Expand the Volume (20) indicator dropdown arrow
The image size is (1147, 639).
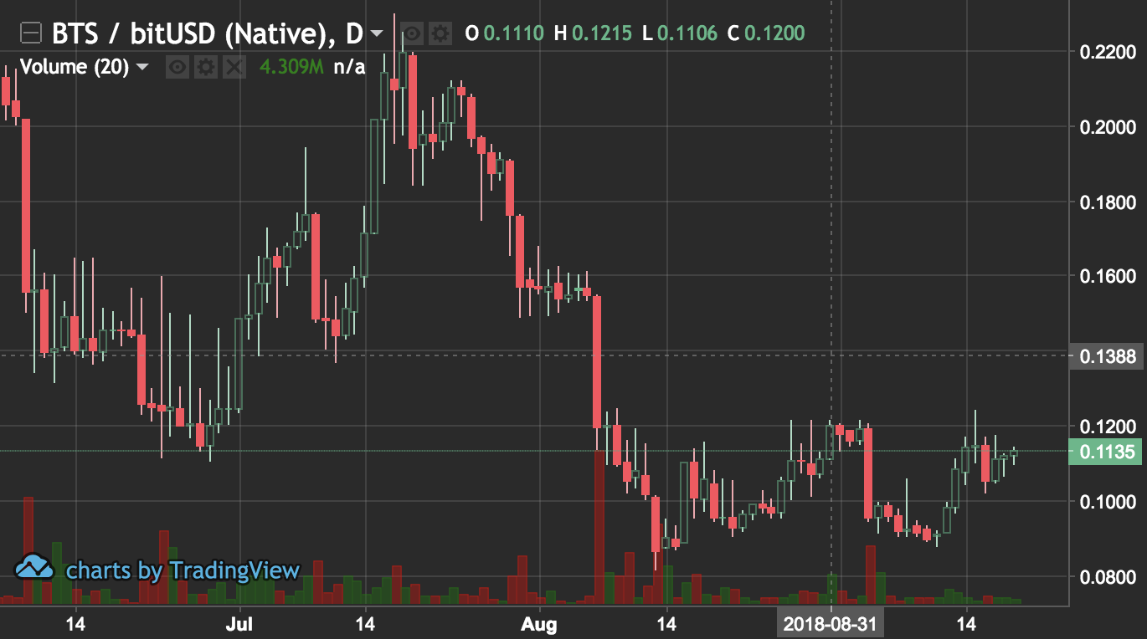point(142,67)
